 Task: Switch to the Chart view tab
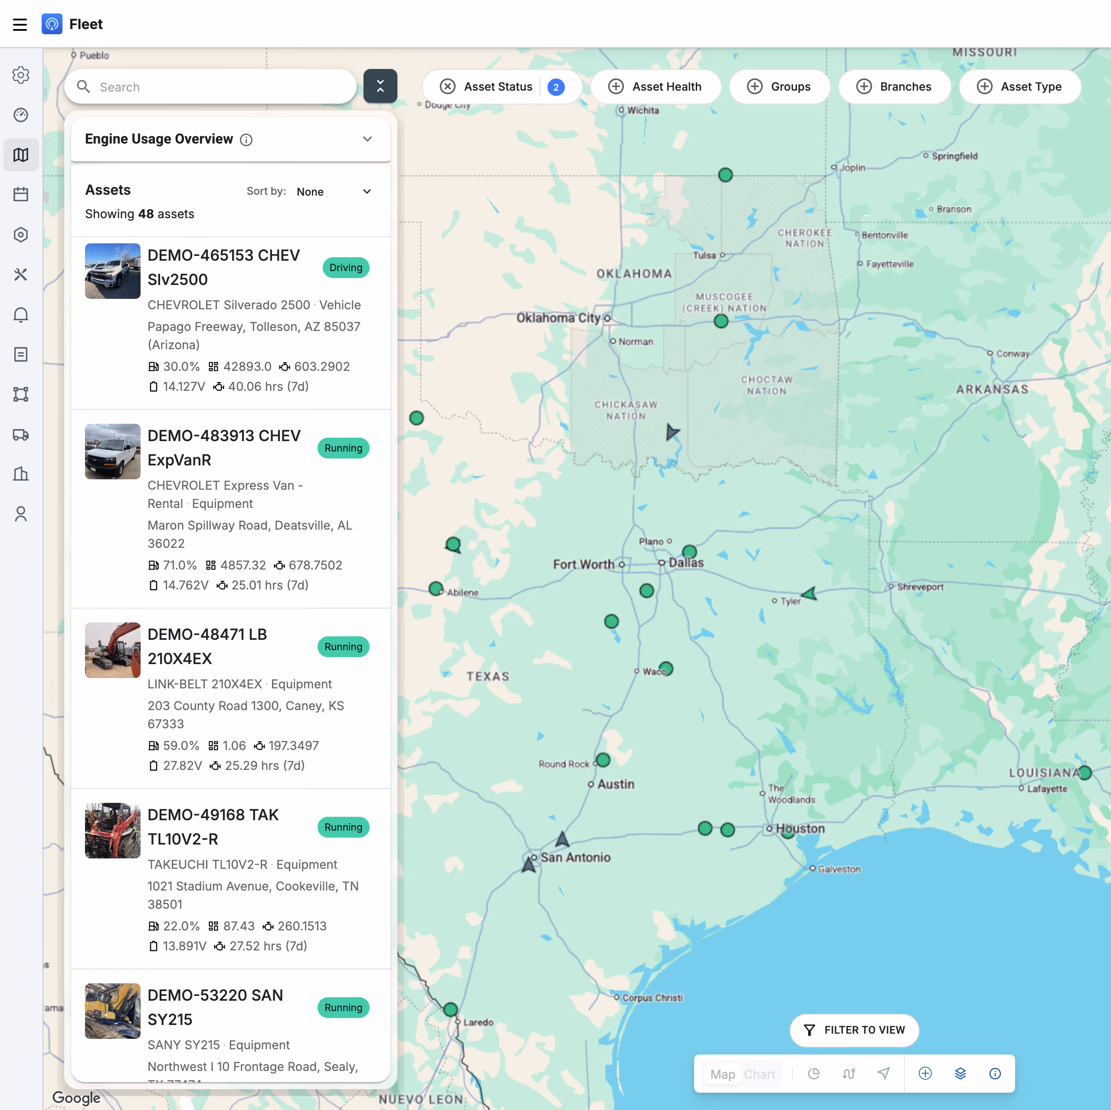pos(760,1074)
